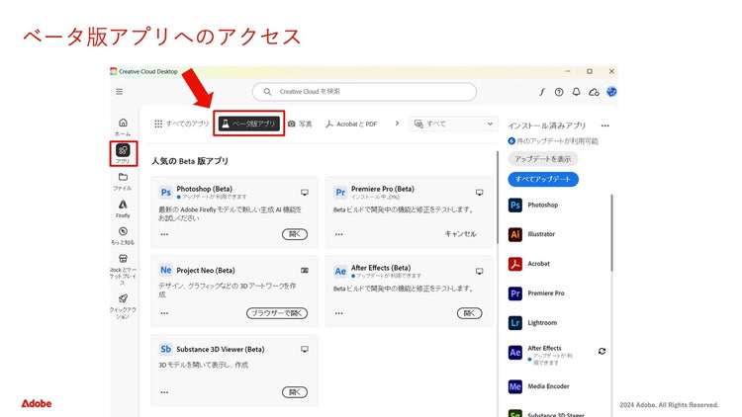
Task: Click the installed apps panel scrollbar
Action: tap(611, 232)
